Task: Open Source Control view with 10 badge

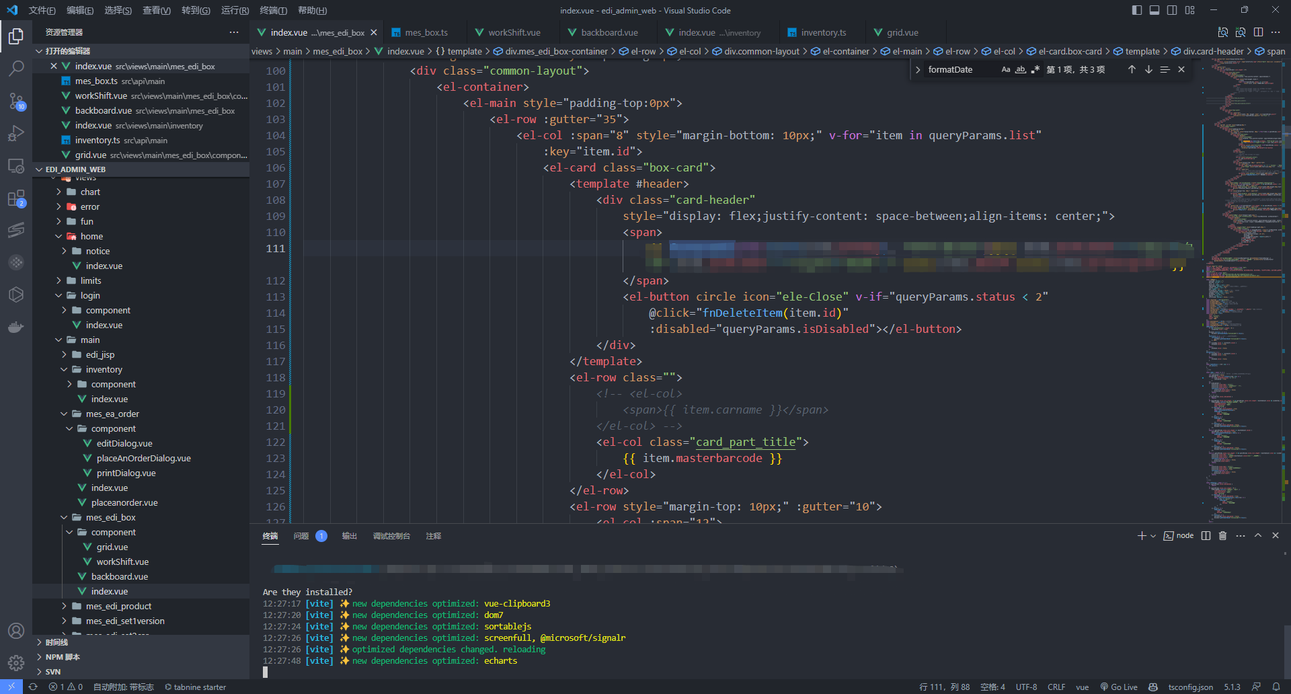Action: (x=16, y=101)
